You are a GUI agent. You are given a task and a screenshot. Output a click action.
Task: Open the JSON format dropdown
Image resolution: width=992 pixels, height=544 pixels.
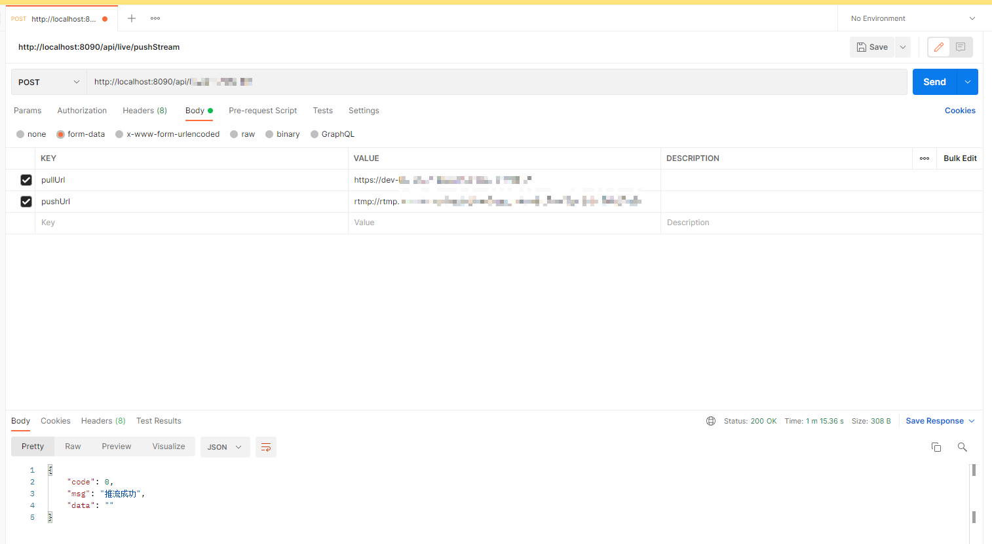click(225, 447)
